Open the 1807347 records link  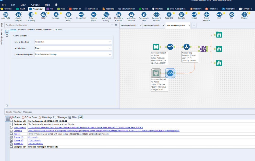click(35, 144)
